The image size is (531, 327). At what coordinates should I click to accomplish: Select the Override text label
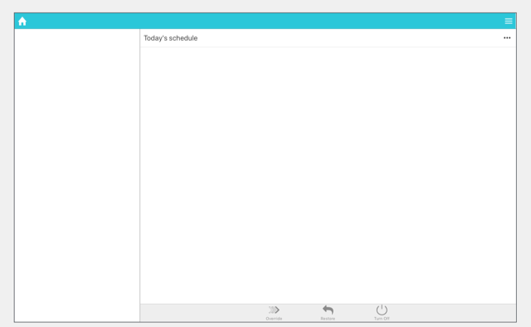pyautogui.click(x=274, y=319)
